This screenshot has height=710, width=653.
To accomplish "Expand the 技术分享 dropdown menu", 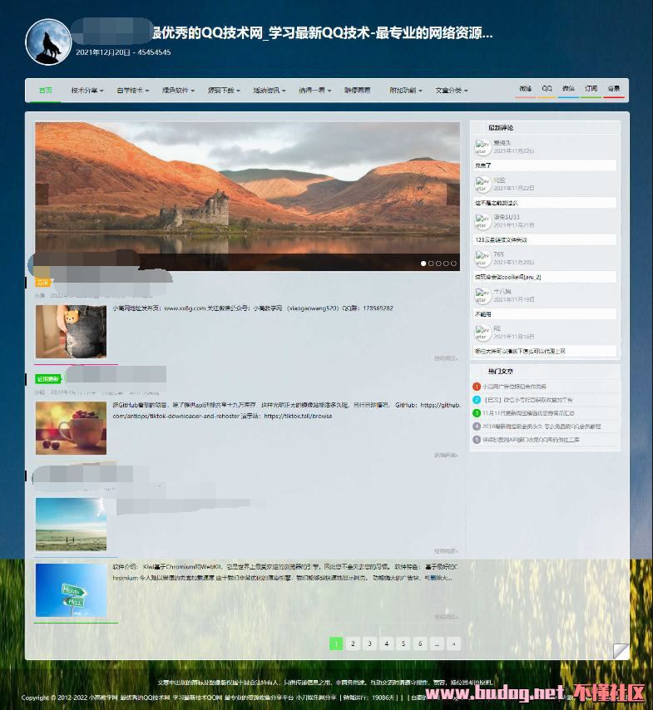I will (x=86, y=91).
